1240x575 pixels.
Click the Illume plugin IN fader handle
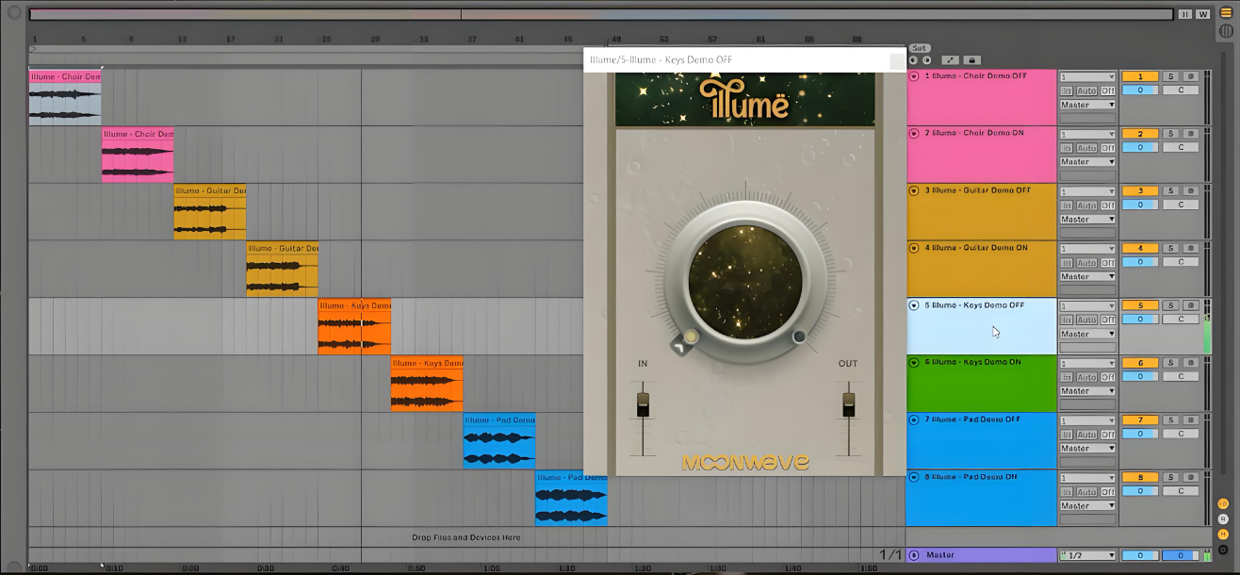tap(643, 403)
